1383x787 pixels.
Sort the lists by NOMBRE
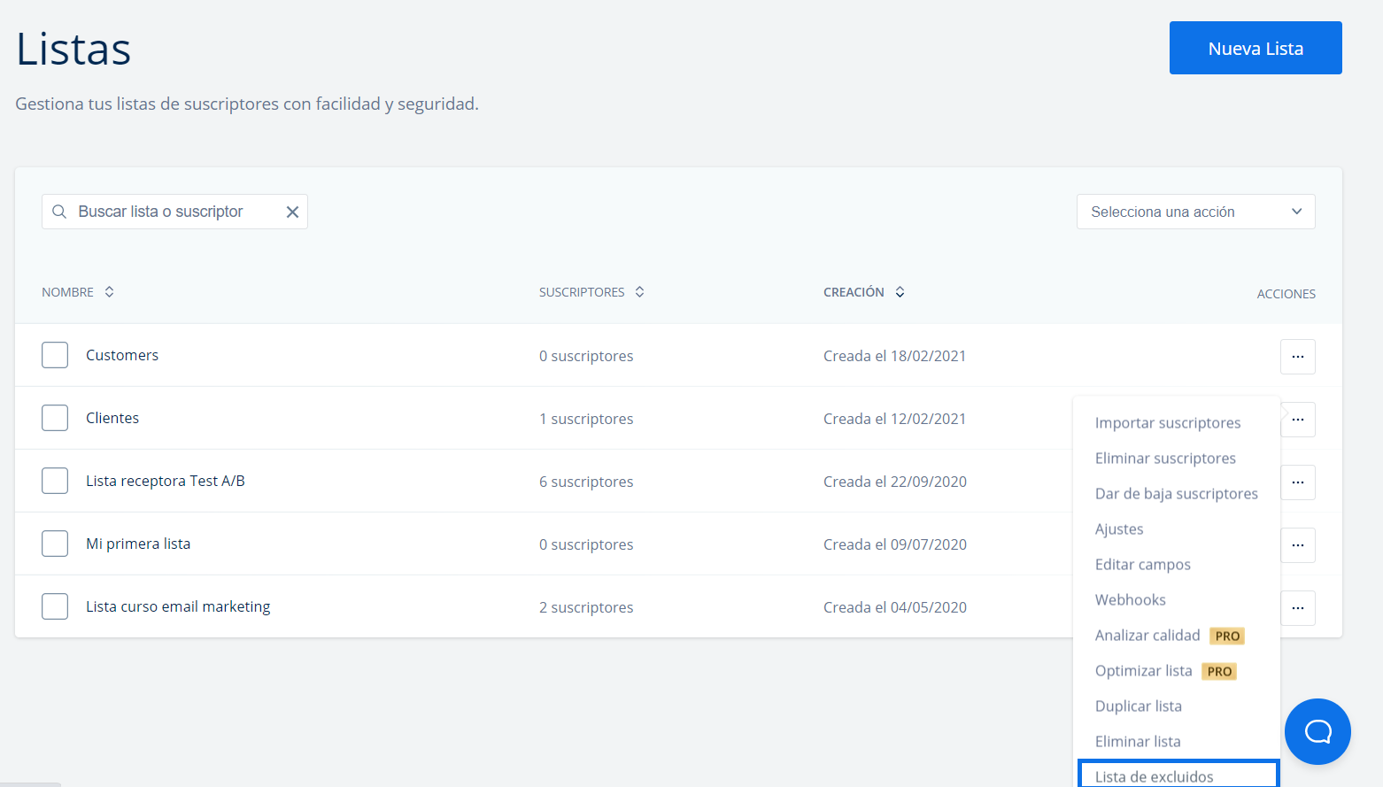click(78, 292)
